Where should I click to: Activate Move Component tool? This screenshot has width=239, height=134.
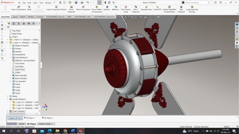pos(83,8)
